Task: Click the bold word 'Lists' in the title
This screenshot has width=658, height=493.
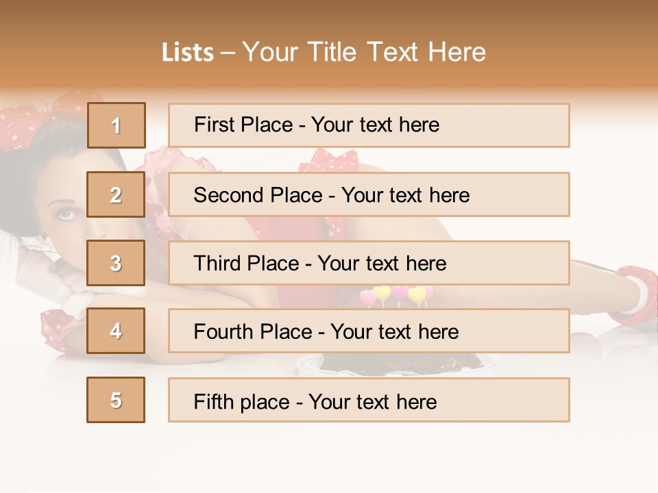Action: (188, 53)
